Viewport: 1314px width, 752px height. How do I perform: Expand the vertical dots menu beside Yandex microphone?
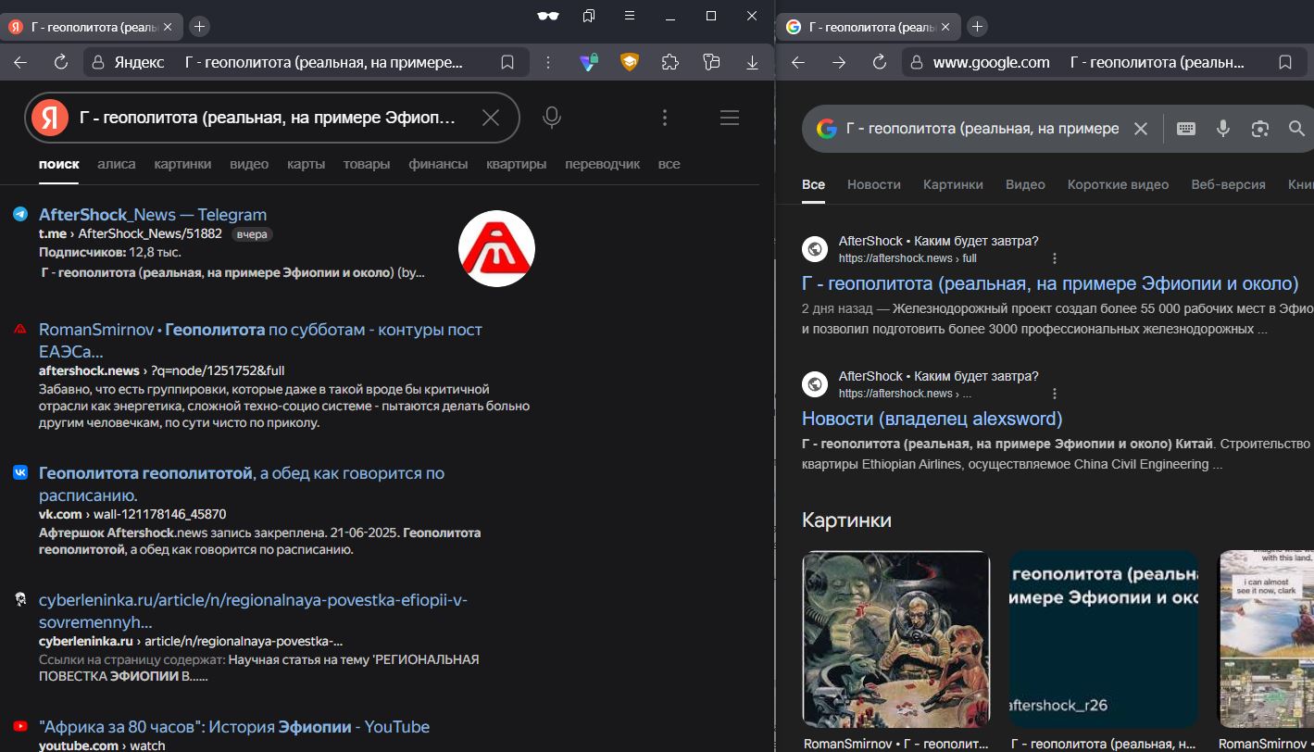coord(665,118)
